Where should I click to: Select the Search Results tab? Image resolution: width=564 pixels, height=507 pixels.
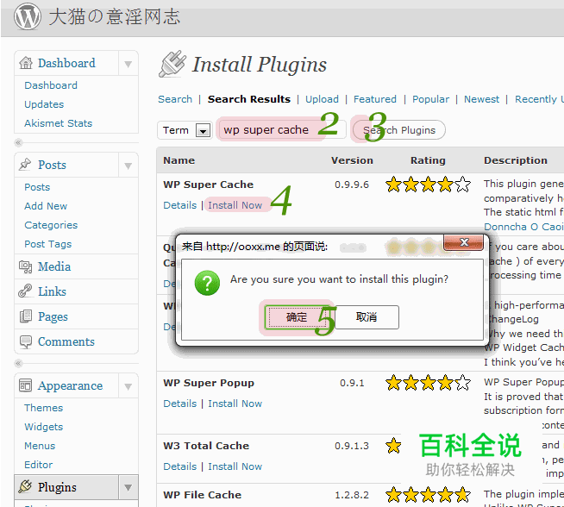point(249,99)
